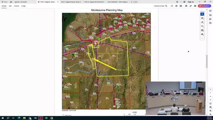Select the stamp signature tool
The image size is (213, 120).
tap(202, 34)
